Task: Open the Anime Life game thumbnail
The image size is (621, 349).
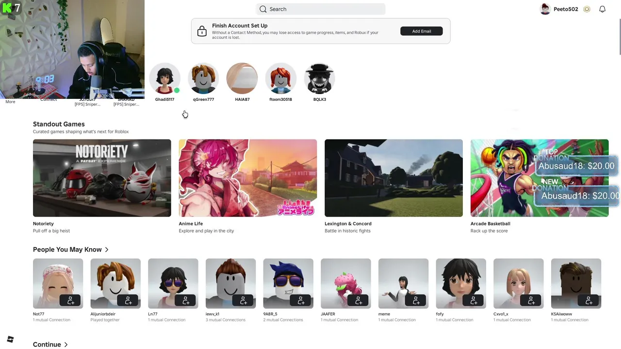Action: (247, 178)
